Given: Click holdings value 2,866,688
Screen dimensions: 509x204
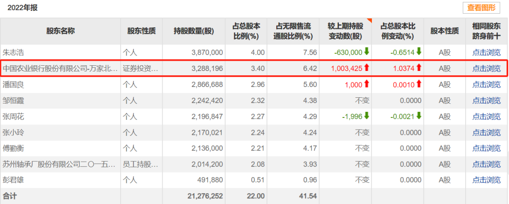Looking at the screenshot, I should (207, 85).
